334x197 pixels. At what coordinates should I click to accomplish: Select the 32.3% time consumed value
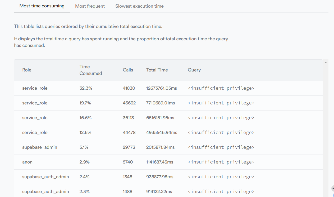86,88
